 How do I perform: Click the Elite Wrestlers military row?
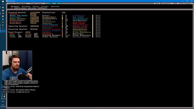tap(87, 35)
